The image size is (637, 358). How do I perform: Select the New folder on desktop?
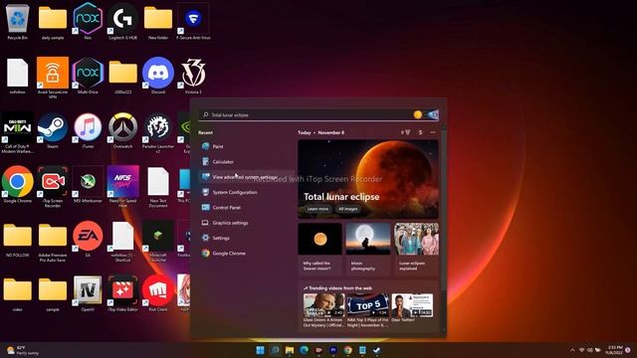pyautogui.click(x=158, y=22)
